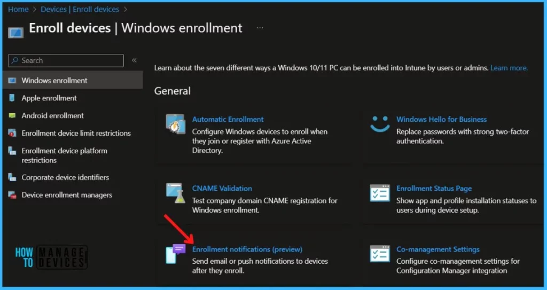
Task: Click the Device enrollment managers icon
Action: pyautogui.click(x=12, y=195)
